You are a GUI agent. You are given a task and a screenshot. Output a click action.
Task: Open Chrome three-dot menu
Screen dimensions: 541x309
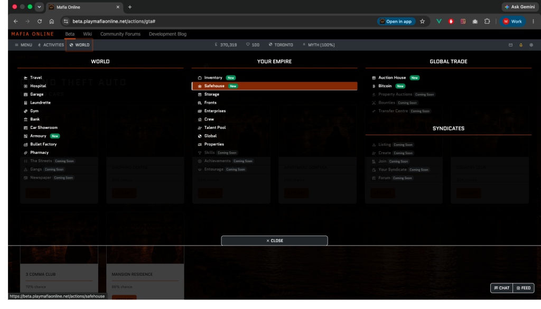tap(534, 21)
